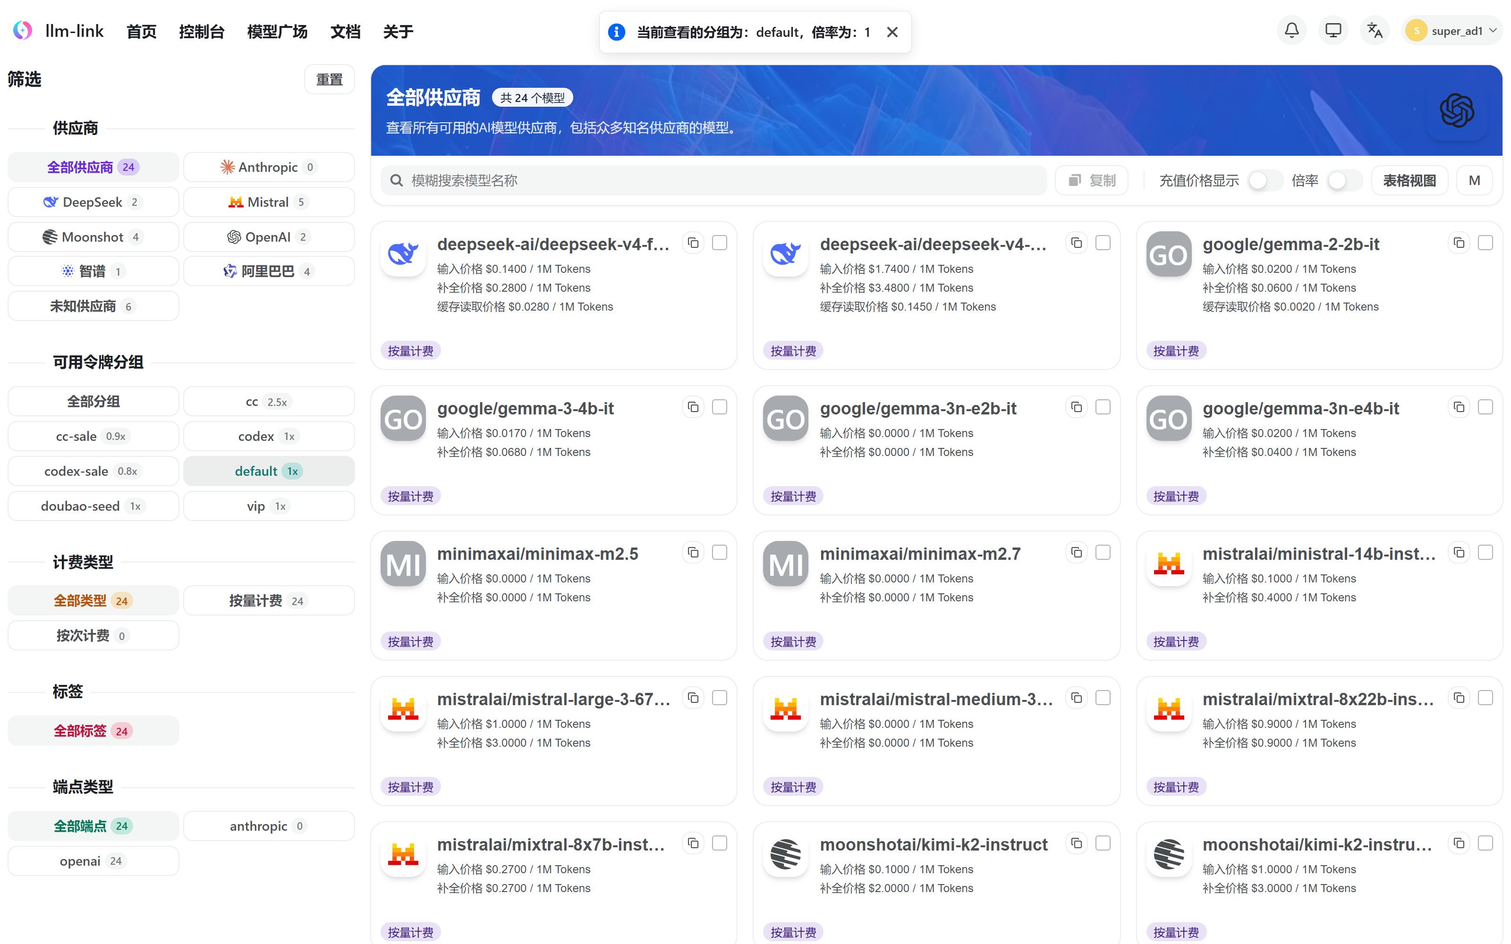This screenshot has width=1511, height=944.
Task: Filter by Anthropic supplier
Action: coord(269,167)
